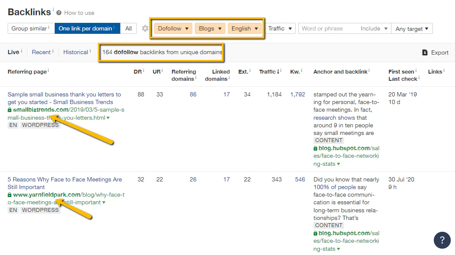Click keywords value 546

point(300,179)
